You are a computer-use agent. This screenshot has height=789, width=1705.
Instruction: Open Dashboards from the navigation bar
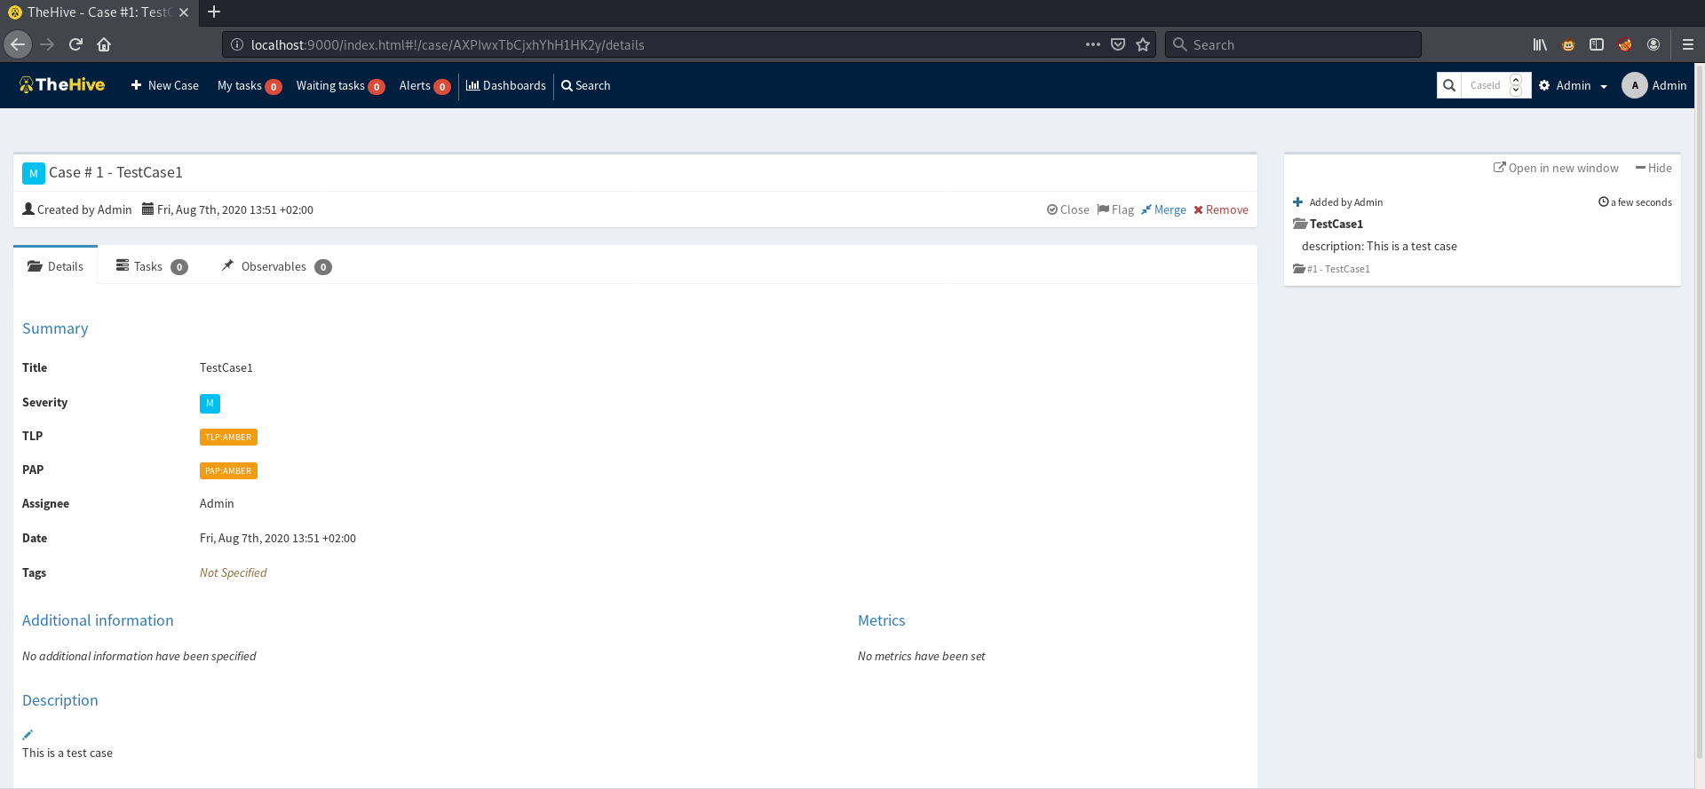click(x=506, y=85)
